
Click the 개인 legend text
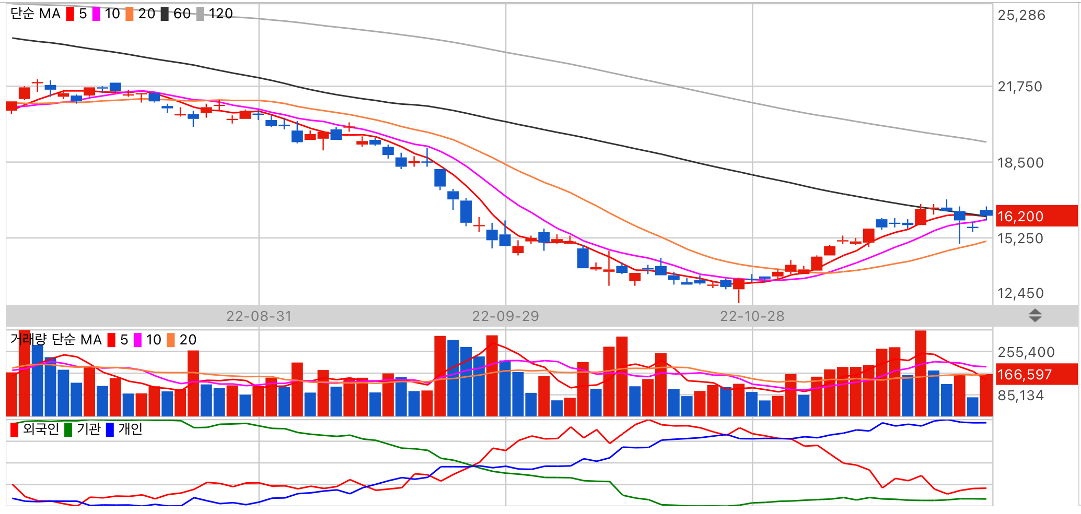[130, 429]
